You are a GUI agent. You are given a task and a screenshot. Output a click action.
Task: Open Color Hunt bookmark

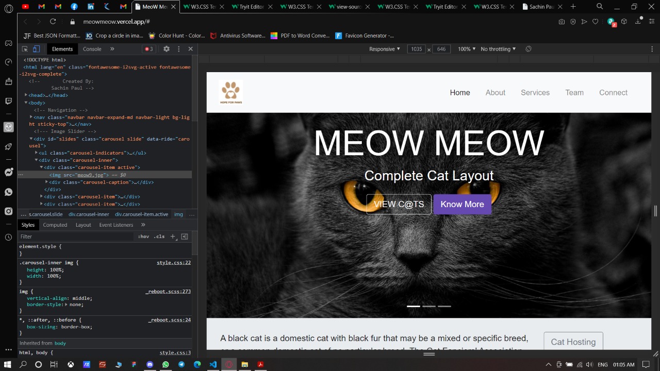tap(177, 36)
